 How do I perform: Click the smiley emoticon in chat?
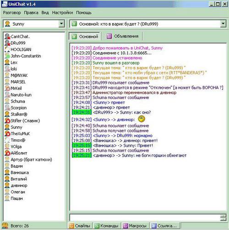[x=142, y=119]
